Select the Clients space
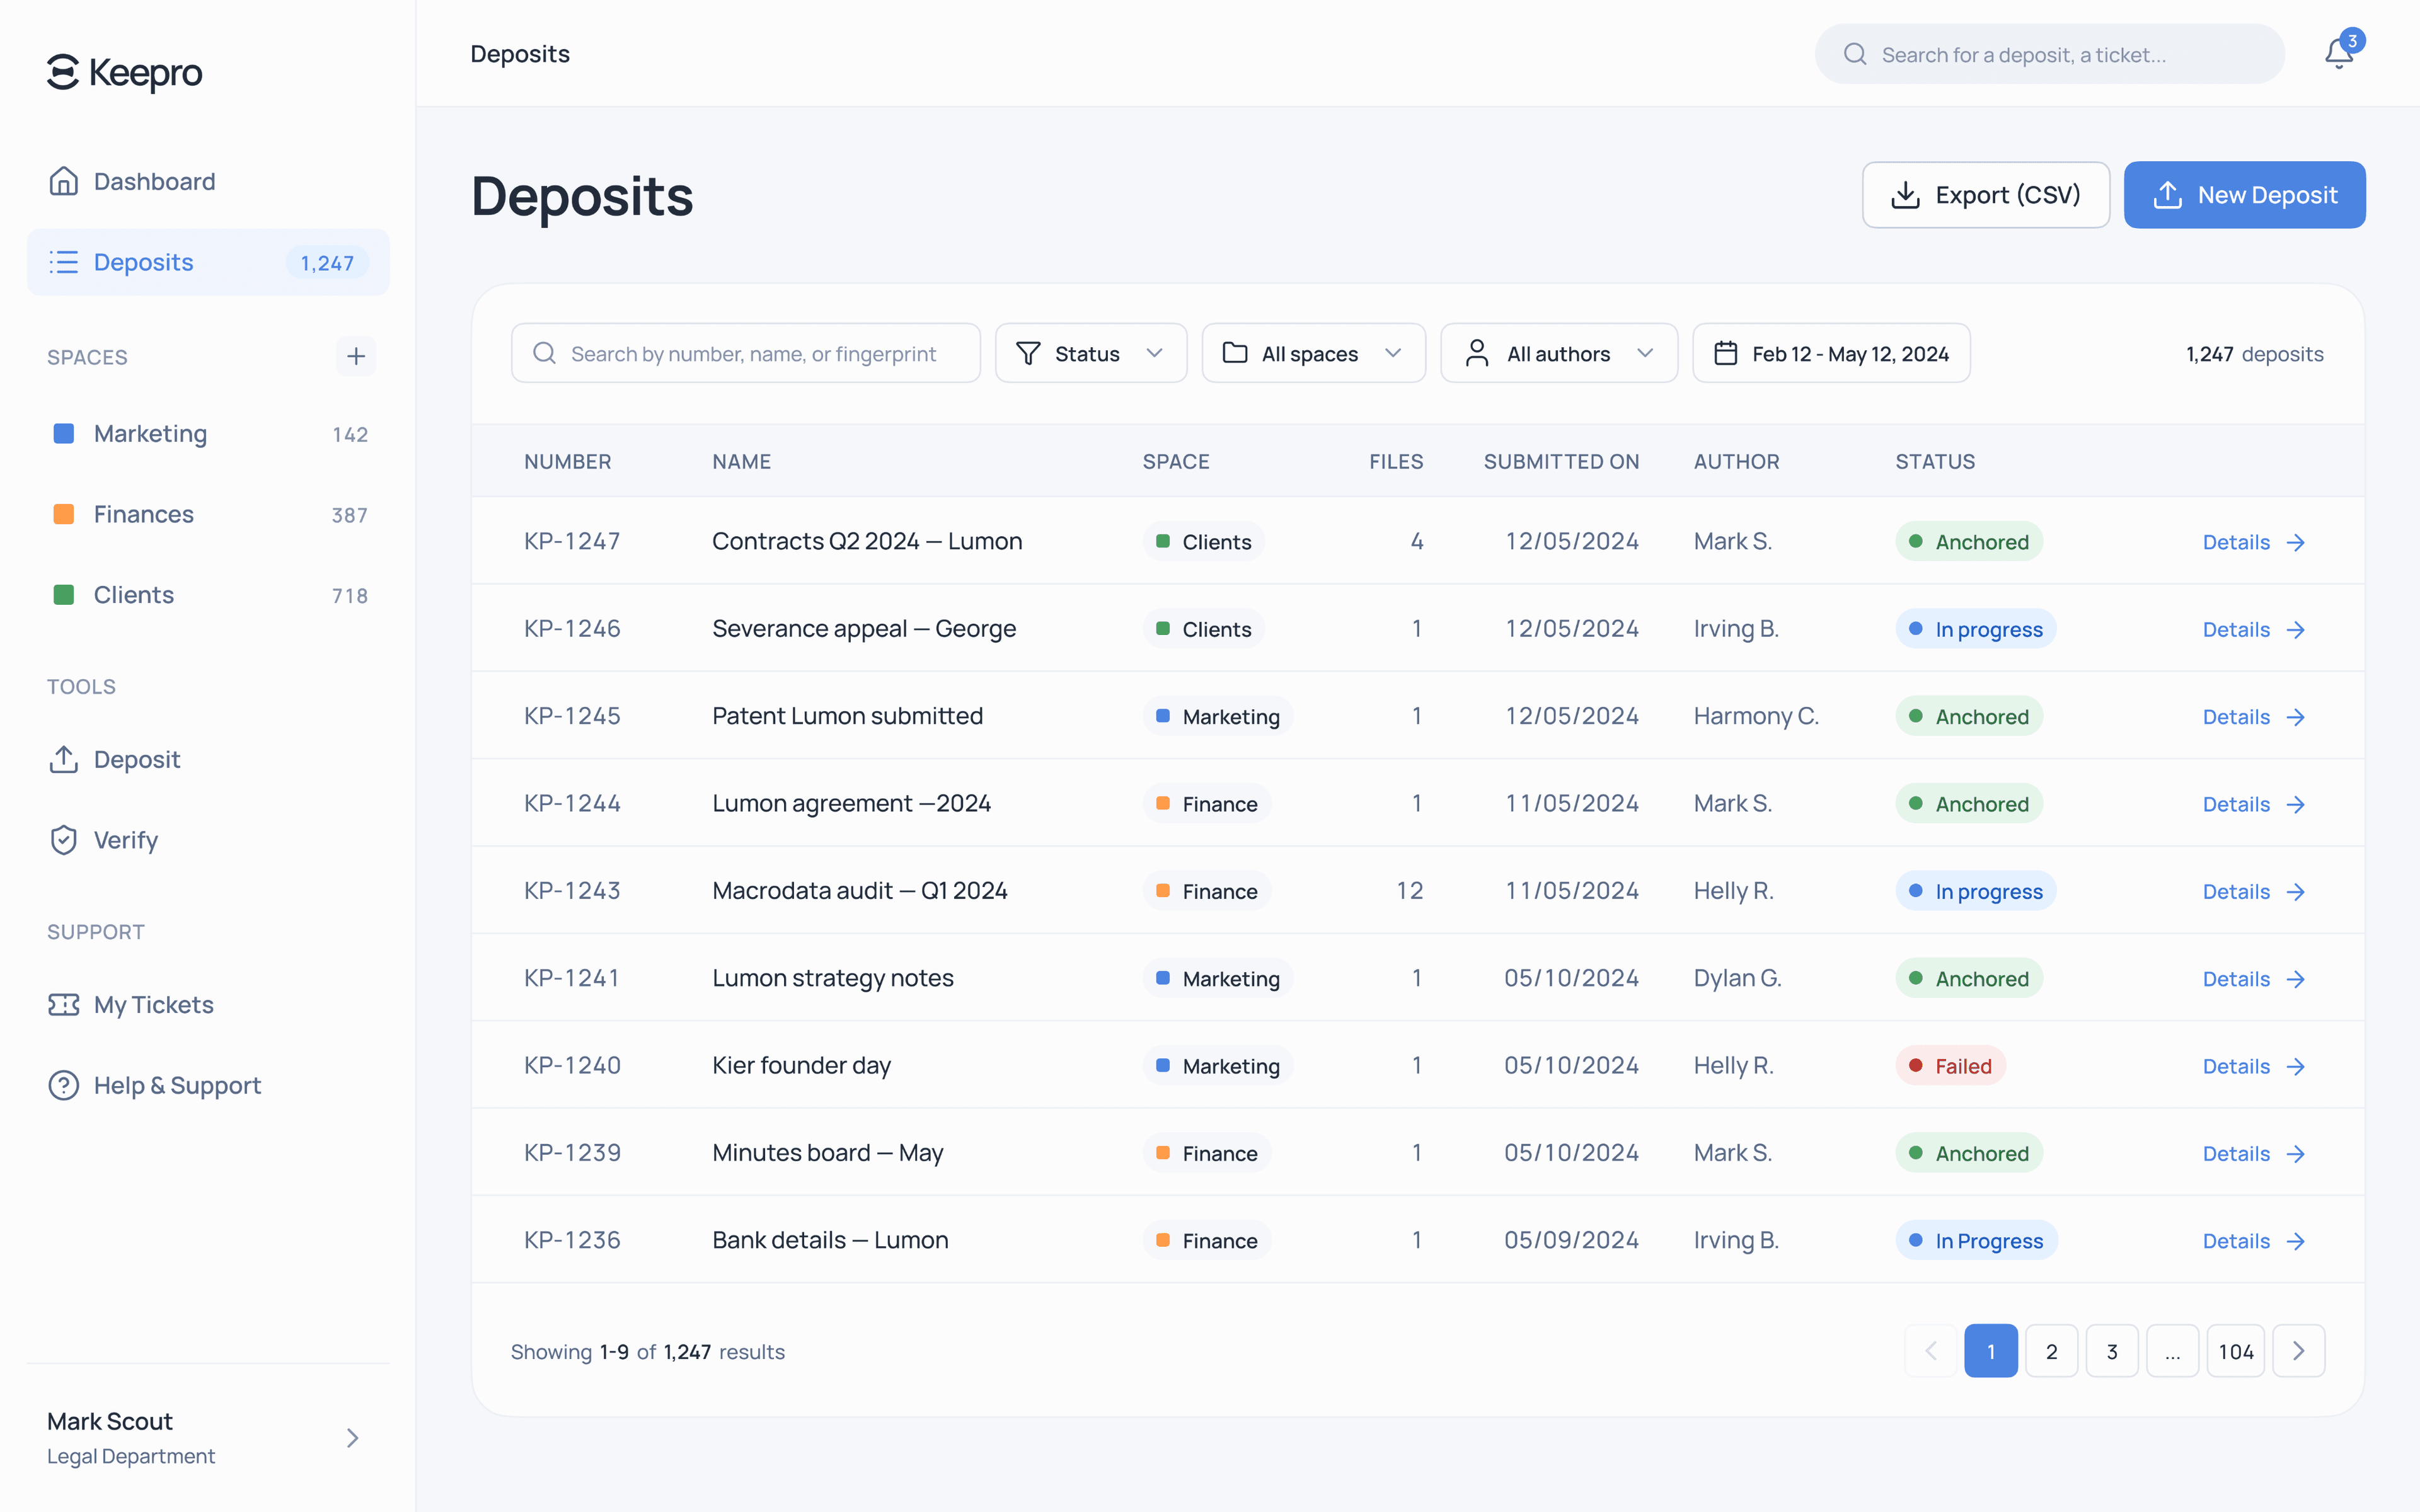Image resolution: width=2420 pixels, height=1512 pixels. click(208, 595)
